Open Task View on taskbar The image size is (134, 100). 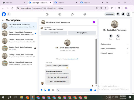pyautogui.click(x=16, y=97)
